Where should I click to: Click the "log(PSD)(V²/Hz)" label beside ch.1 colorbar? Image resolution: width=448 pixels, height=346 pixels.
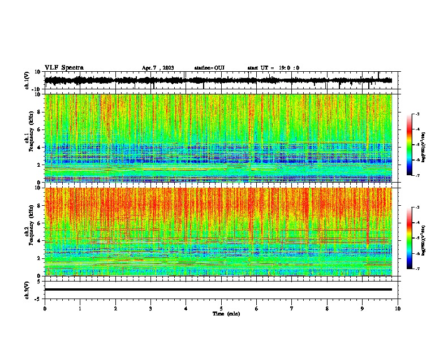tap(424, 147)
